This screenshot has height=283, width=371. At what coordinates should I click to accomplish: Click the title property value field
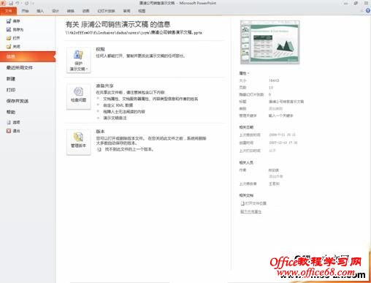pyautogui.click(x=286, y=102)
